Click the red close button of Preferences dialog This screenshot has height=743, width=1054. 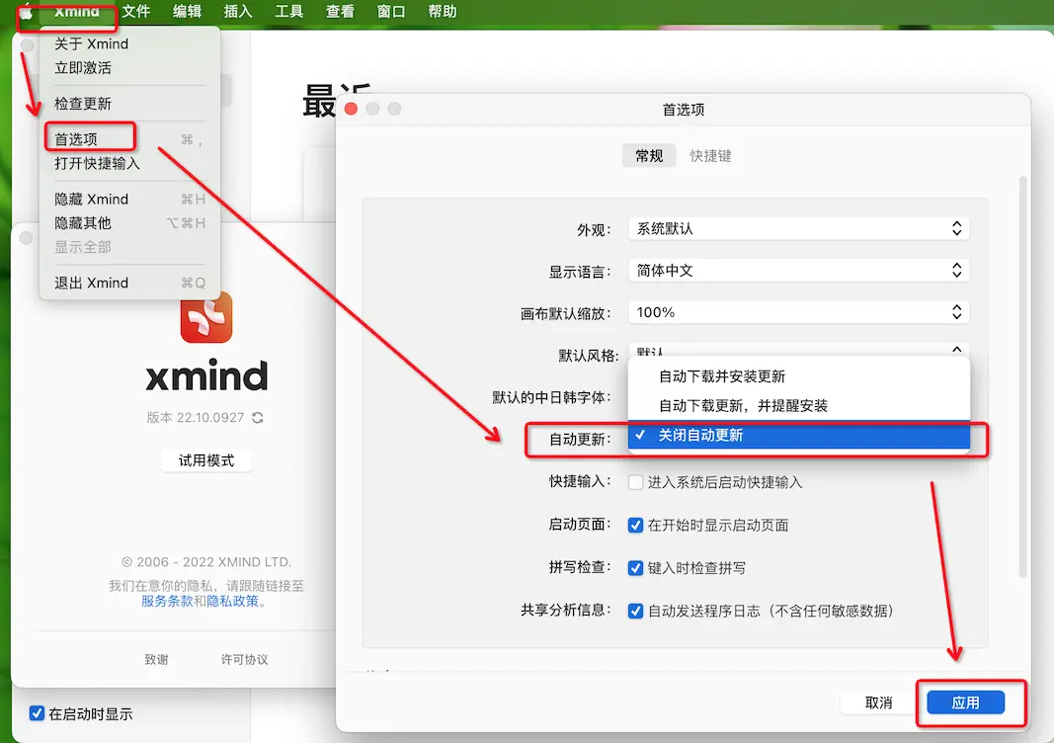[351, 109]
